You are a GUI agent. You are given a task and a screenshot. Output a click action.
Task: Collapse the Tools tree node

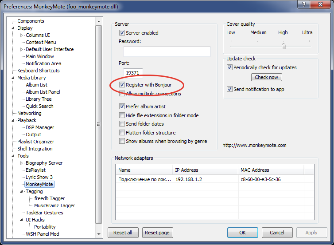(13, 156)
